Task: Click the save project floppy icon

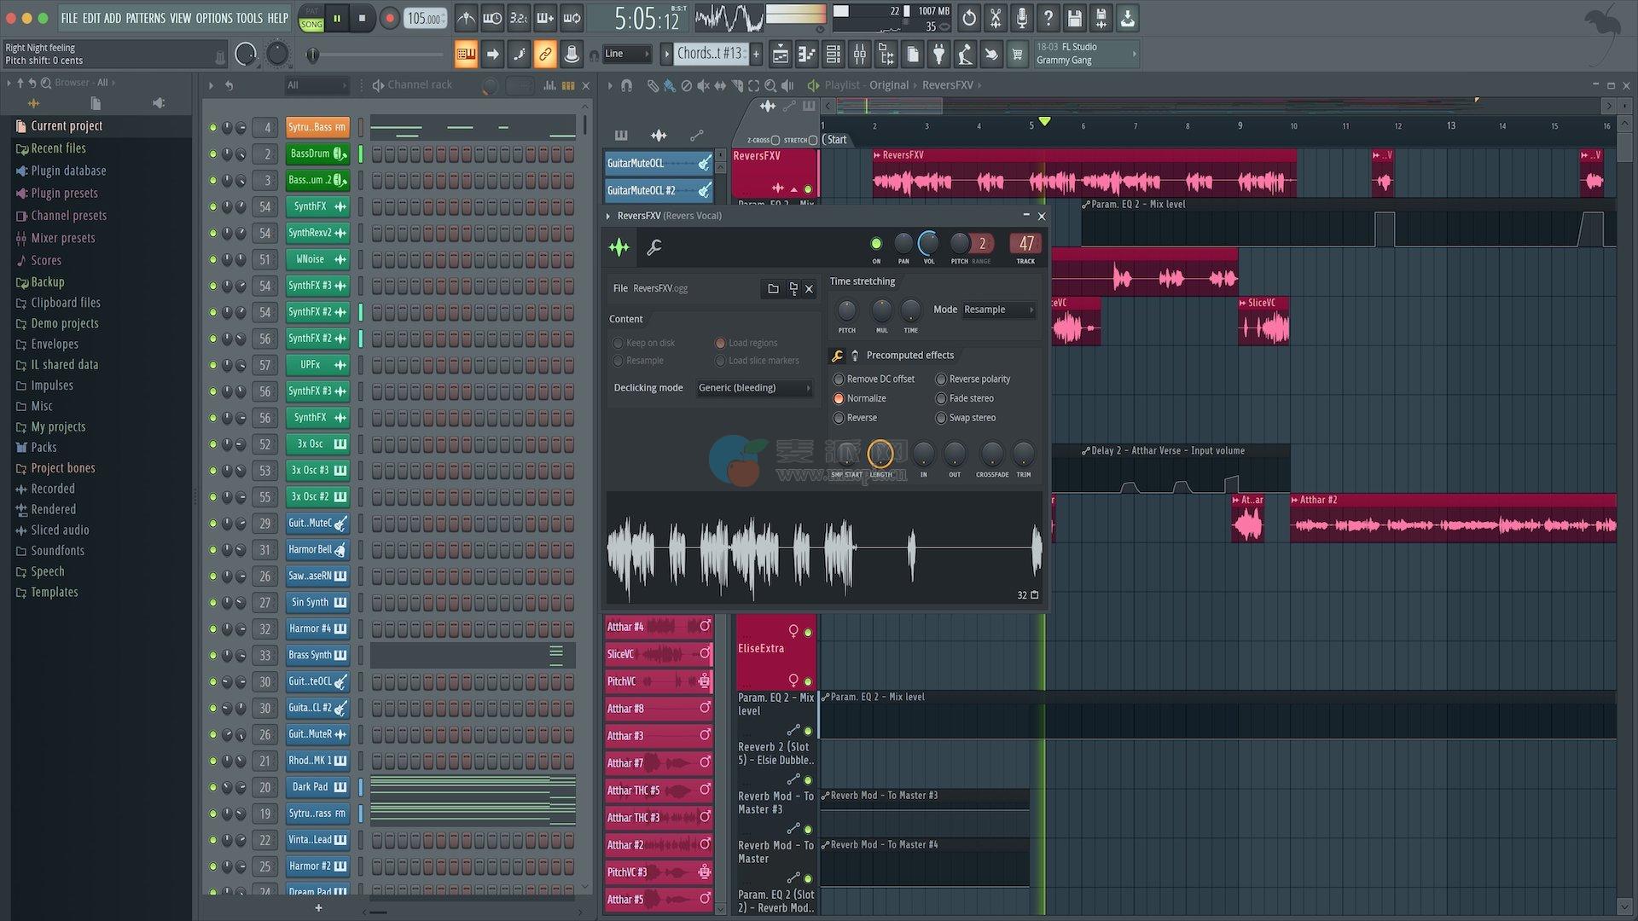Action: click(x=1074, y=18)
